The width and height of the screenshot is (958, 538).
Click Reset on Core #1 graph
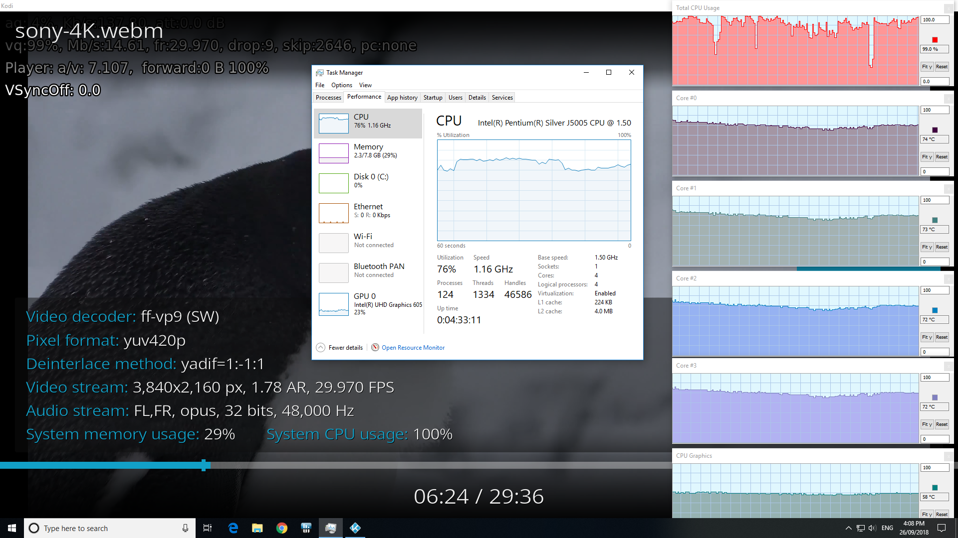click(x=942, y=247)
